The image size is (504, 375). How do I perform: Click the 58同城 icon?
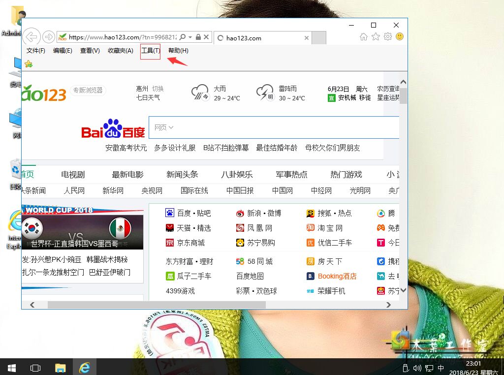pos(240,261)
